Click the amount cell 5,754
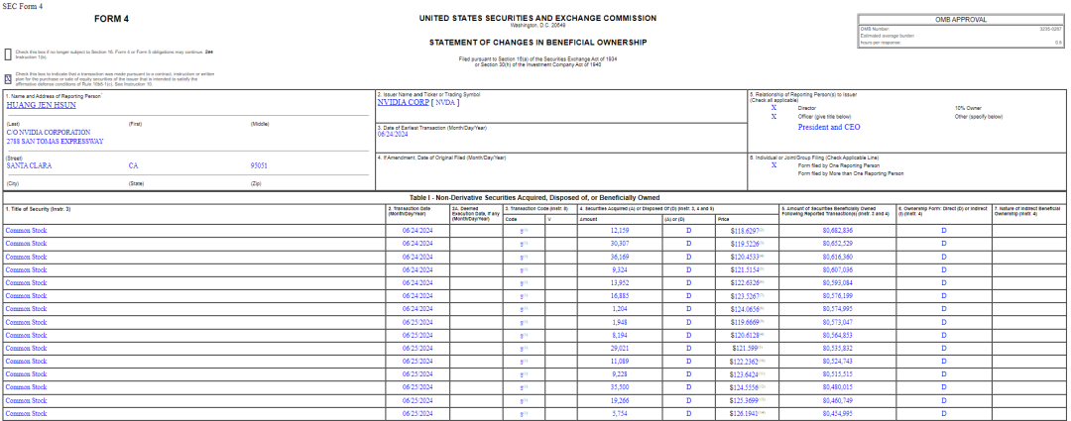This screenshot has height=421, width=1071. (622, 413)
